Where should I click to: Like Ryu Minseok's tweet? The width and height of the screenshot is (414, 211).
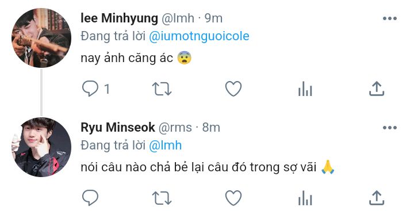233,198
